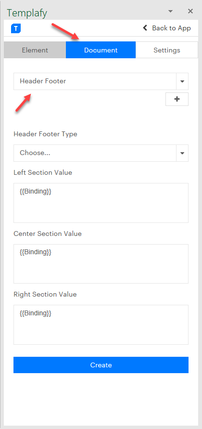Open the task pane options arrow

point(171,11)
